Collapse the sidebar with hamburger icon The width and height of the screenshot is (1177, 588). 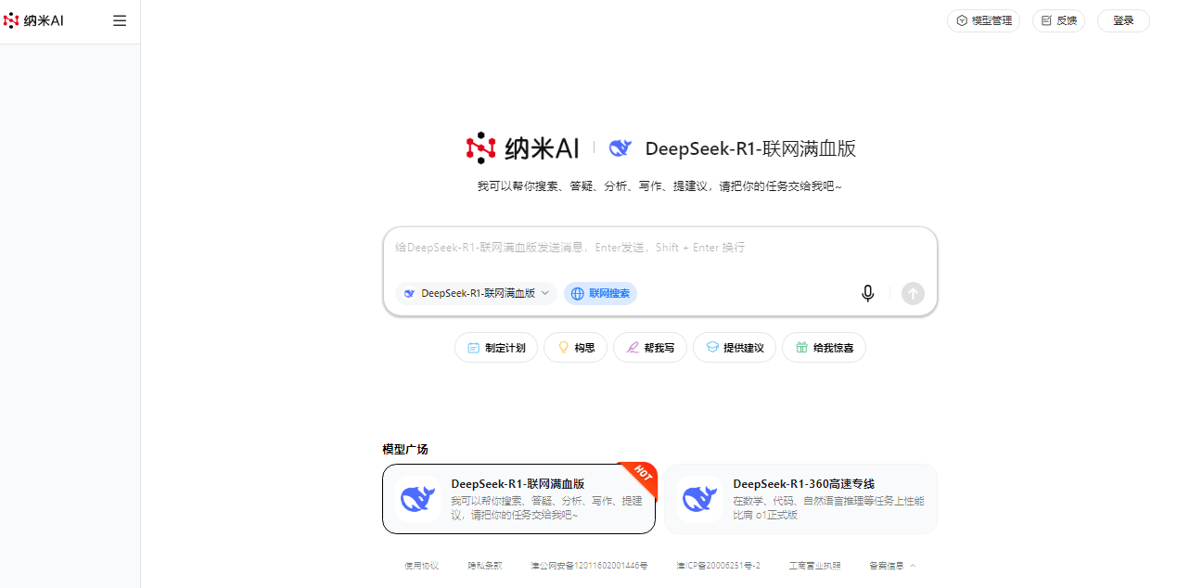[x=120, y=20]
